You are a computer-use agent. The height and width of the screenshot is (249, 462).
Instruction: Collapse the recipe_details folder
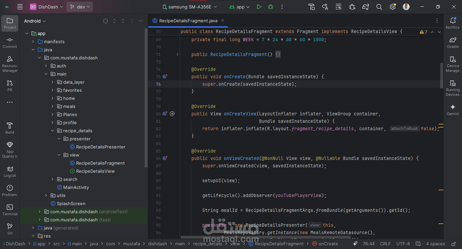[x=52, y=131]
